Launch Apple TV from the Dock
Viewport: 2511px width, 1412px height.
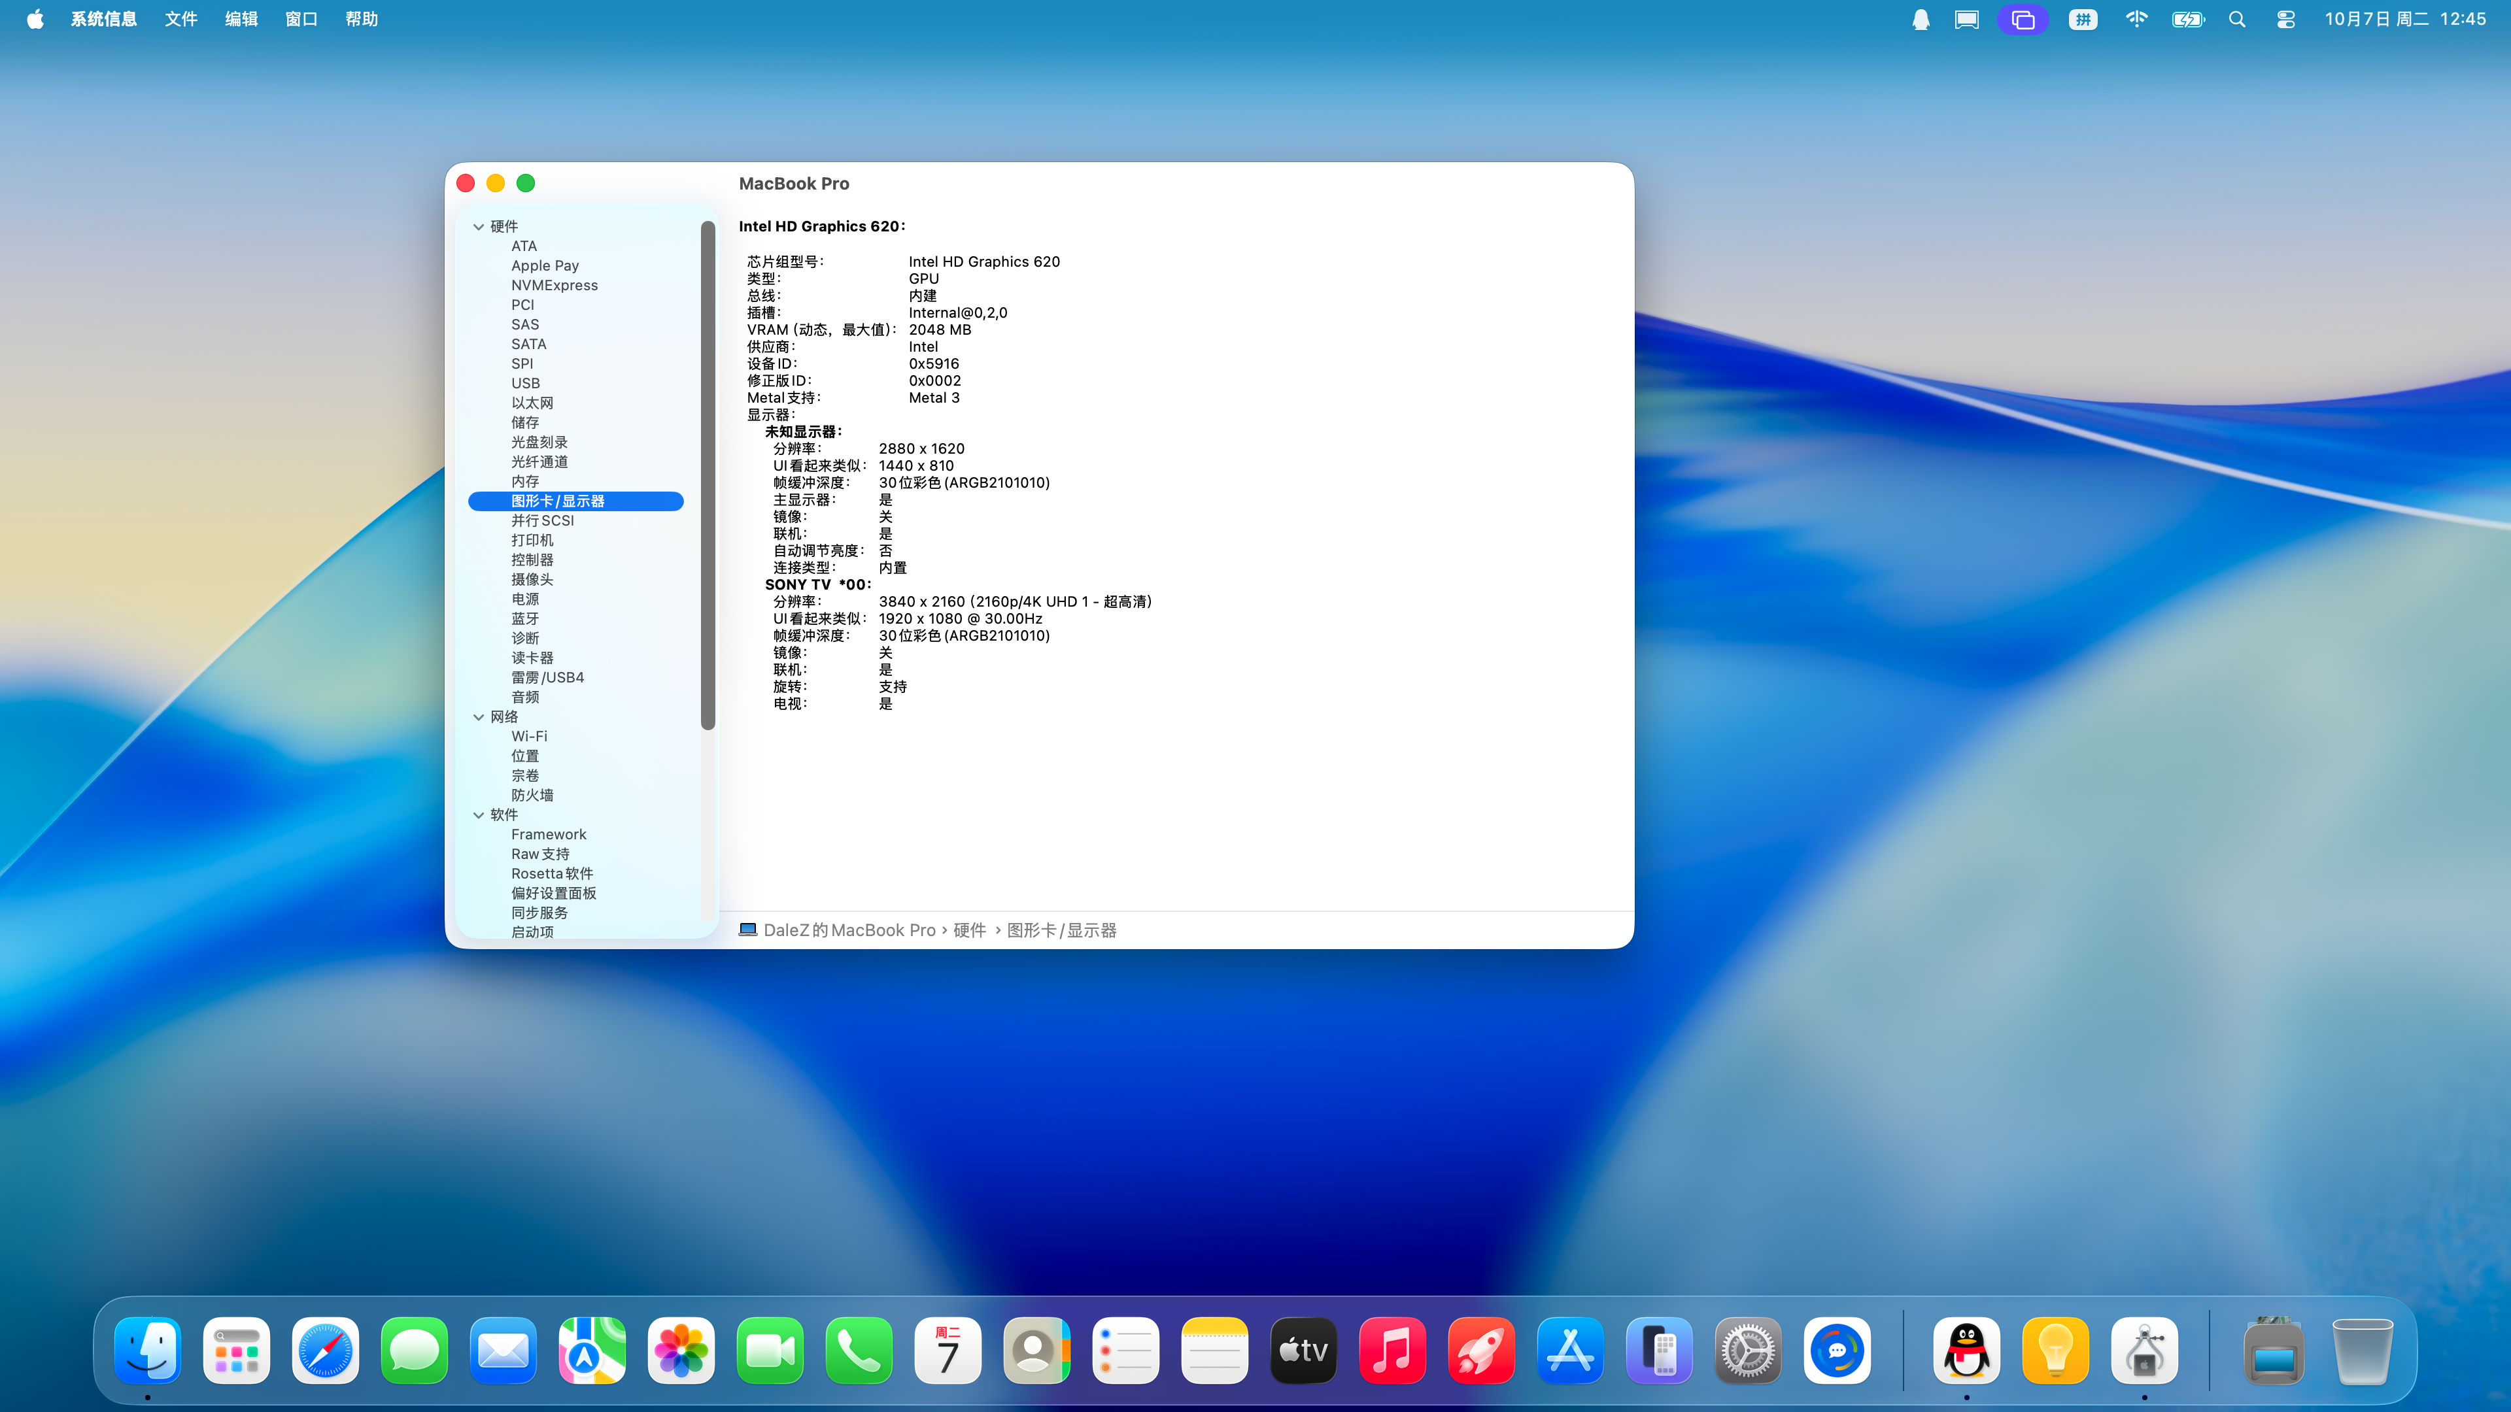1303,1351
